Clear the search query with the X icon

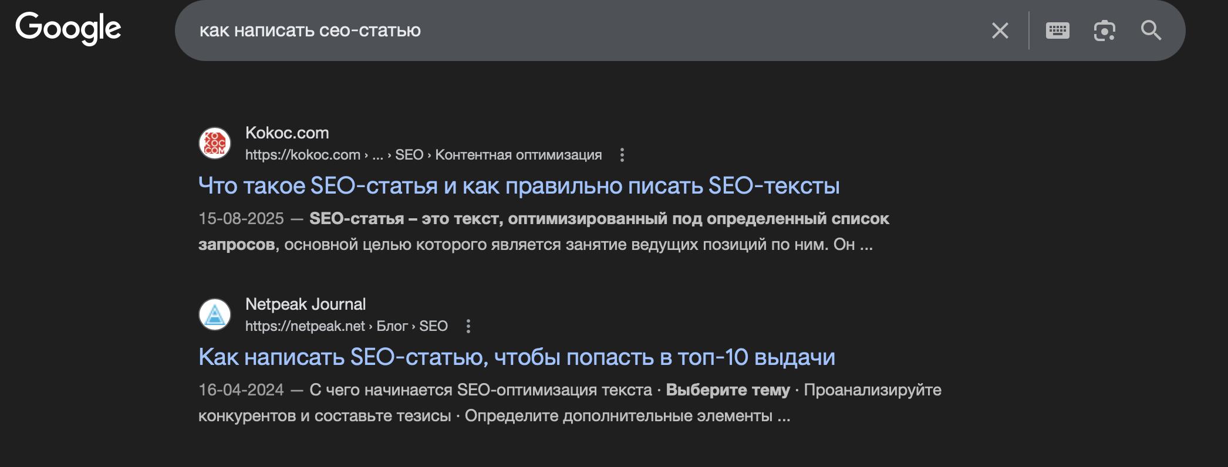tap(1000, 31)
